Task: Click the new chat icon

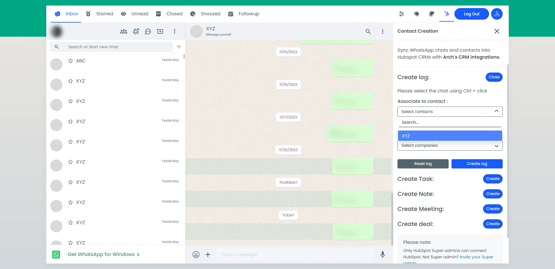Action: tap(160, 31)
